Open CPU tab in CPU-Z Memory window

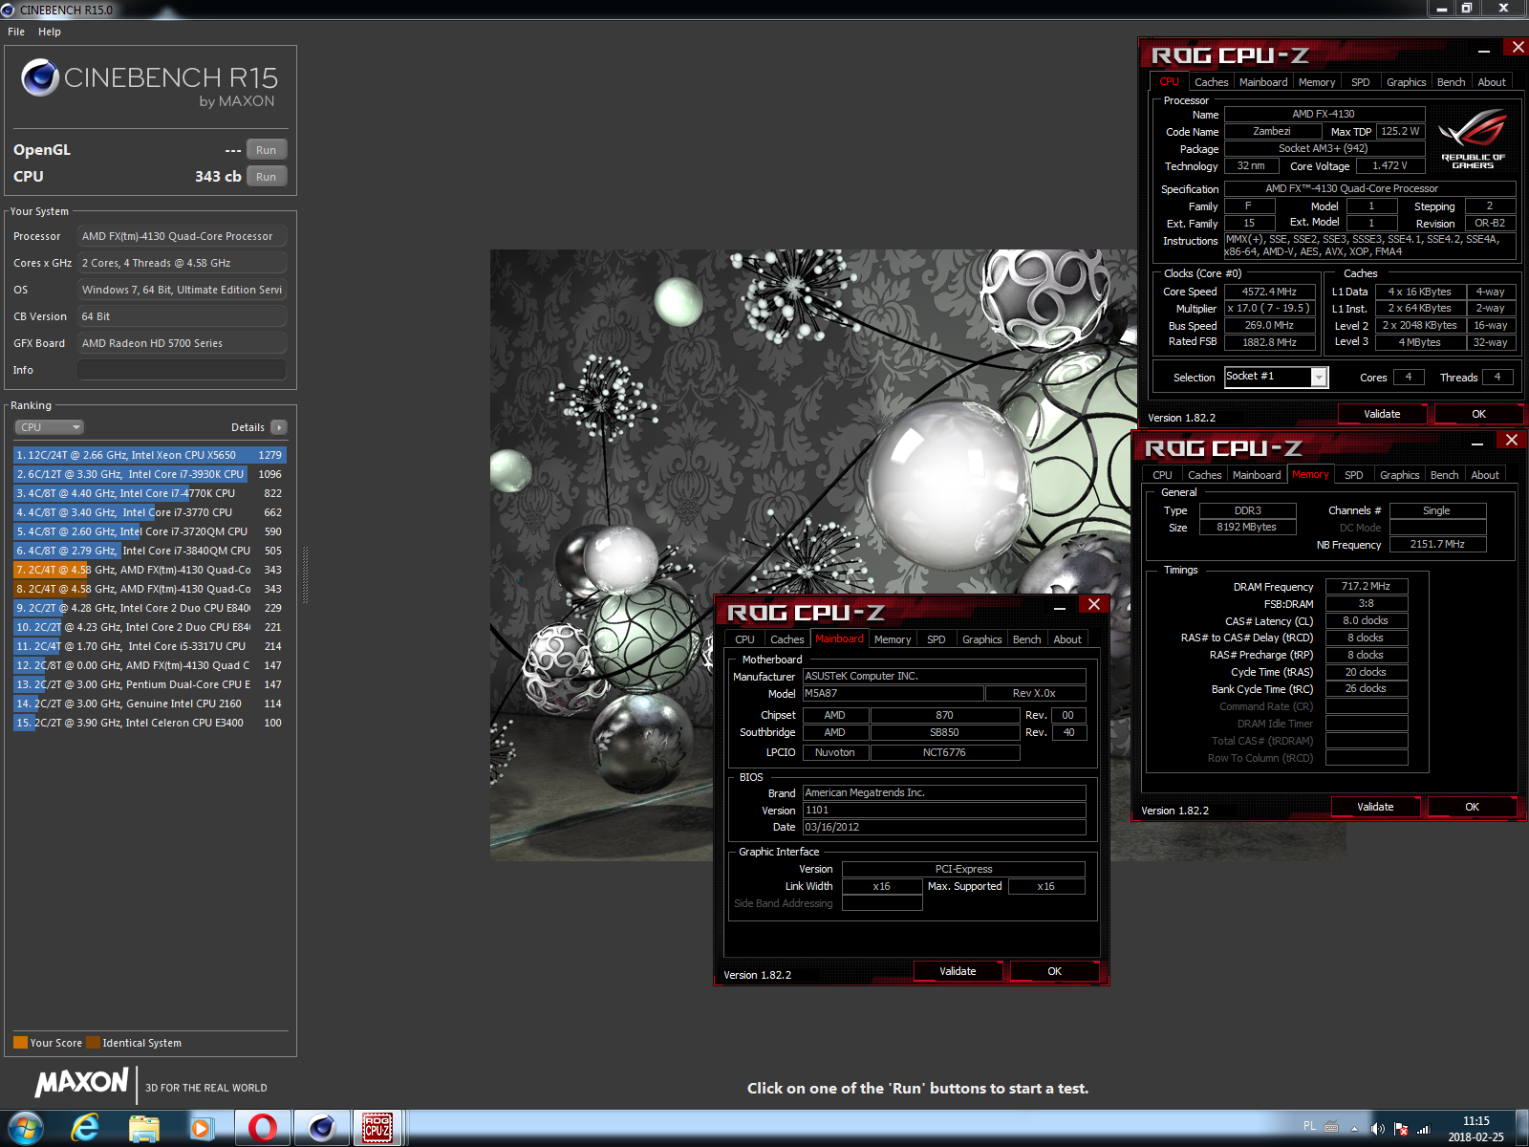click(x=1162, y=475)
